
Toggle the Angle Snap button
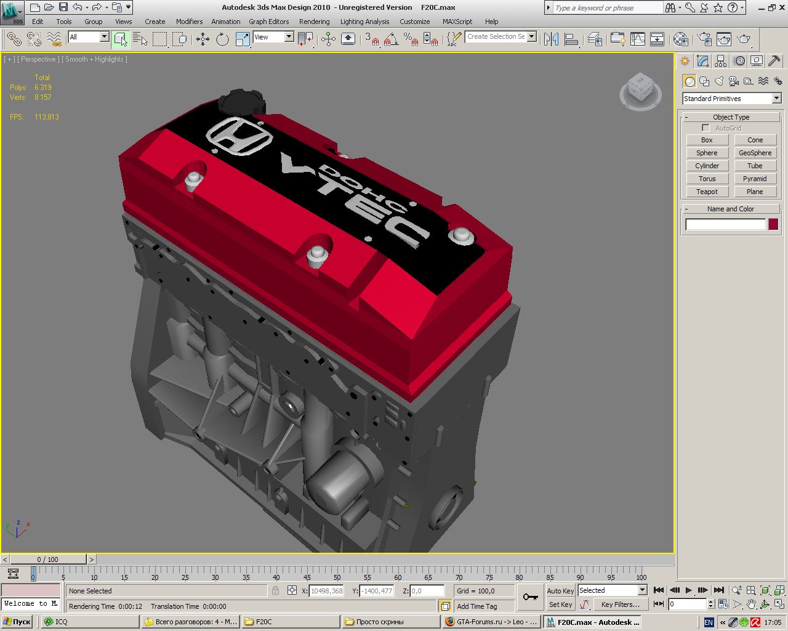[391, 39]
